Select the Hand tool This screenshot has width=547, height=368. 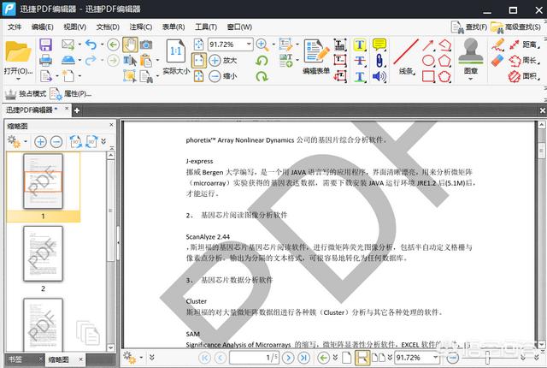point(130,45)
